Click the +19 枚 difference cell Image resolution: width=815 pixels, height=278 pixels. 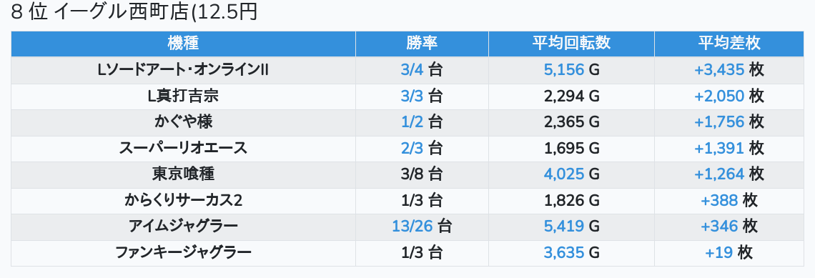[x=728, y=253]
